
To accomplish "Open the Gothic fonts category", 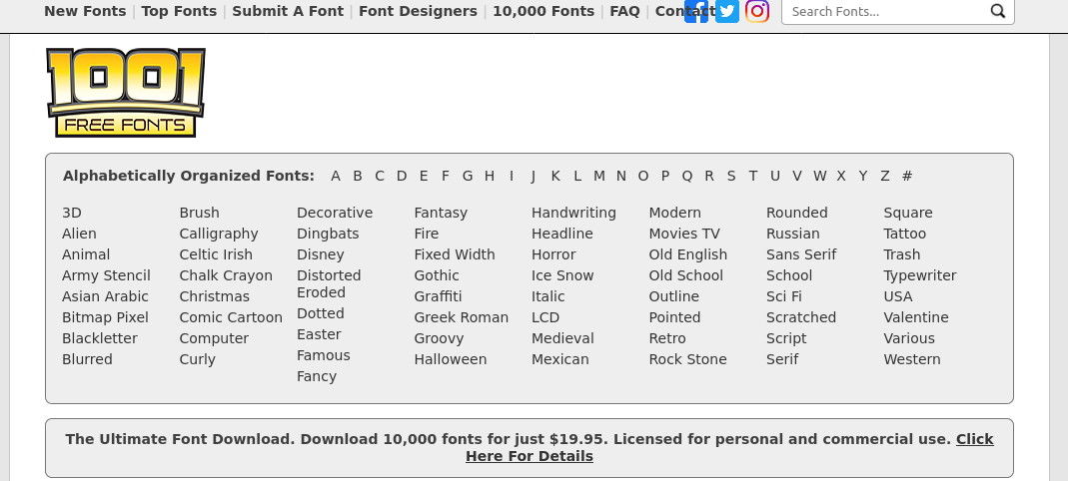I will coord(437,275).
